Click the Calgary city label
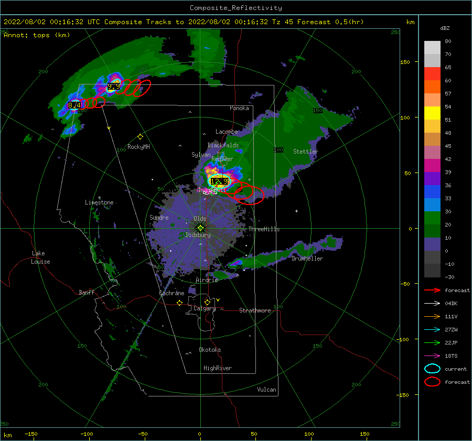The width and height of the screenshot is (472, 441). (205, 308)
